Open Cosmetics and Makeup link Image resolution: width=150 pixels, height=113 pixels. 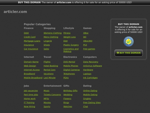tap(71, 50)
